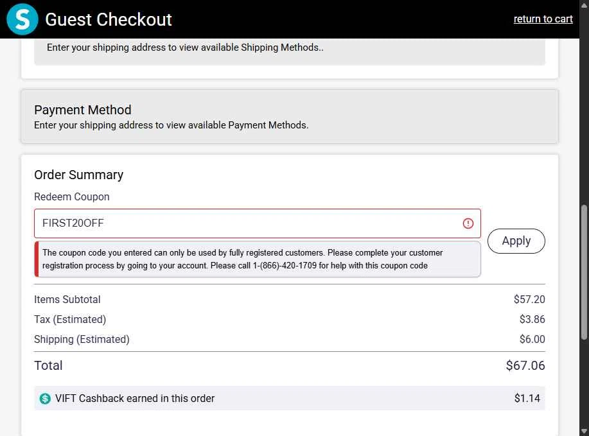Image resolution: width=589 pixels, height=436 pixels.
Task: Click the blue S site logo
Action: pyautogui.click(x=22, y=19)
